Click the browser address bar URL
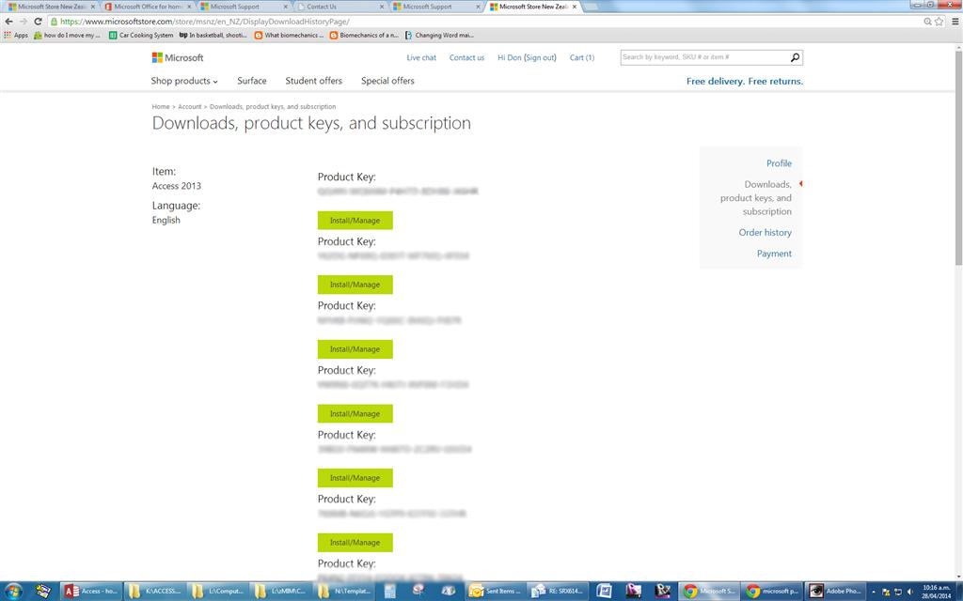This screenshot has height=601, width=963. coord(205,22)
